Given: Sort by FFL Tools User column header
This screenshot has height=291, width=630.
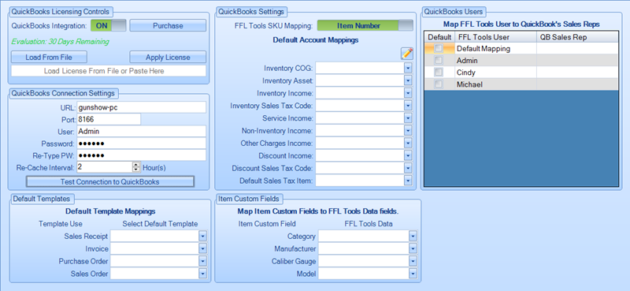Looking at the screenshot, I should tap(495, 37).
